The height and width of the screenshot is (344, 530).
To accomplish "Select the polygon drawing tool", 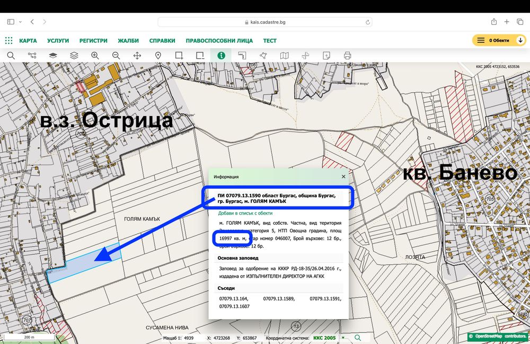I will tap(263, 56).
